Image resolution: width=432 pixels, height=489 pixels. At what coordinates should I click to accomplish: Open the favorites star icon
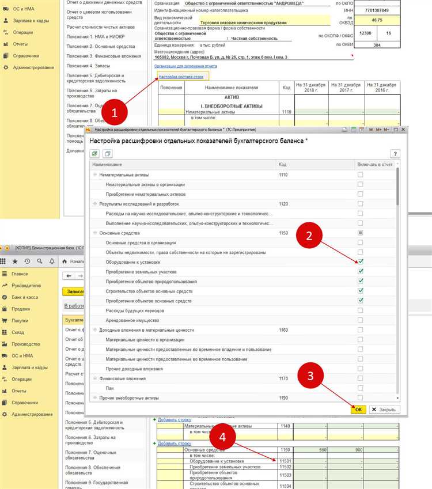pos(14,261)
